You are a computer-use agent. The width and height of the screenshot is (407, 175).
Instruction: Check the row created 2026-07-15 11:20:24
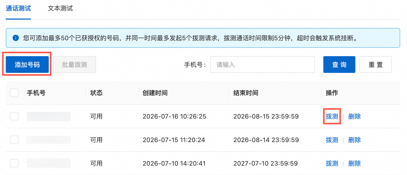[x=14, y=140]
